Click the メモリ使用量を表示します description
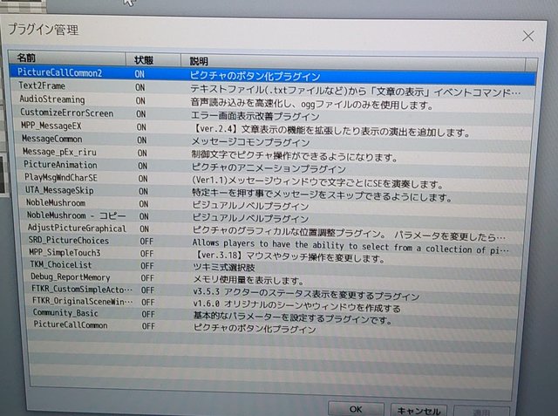The image size is (558, 416). tap(248, 281)
